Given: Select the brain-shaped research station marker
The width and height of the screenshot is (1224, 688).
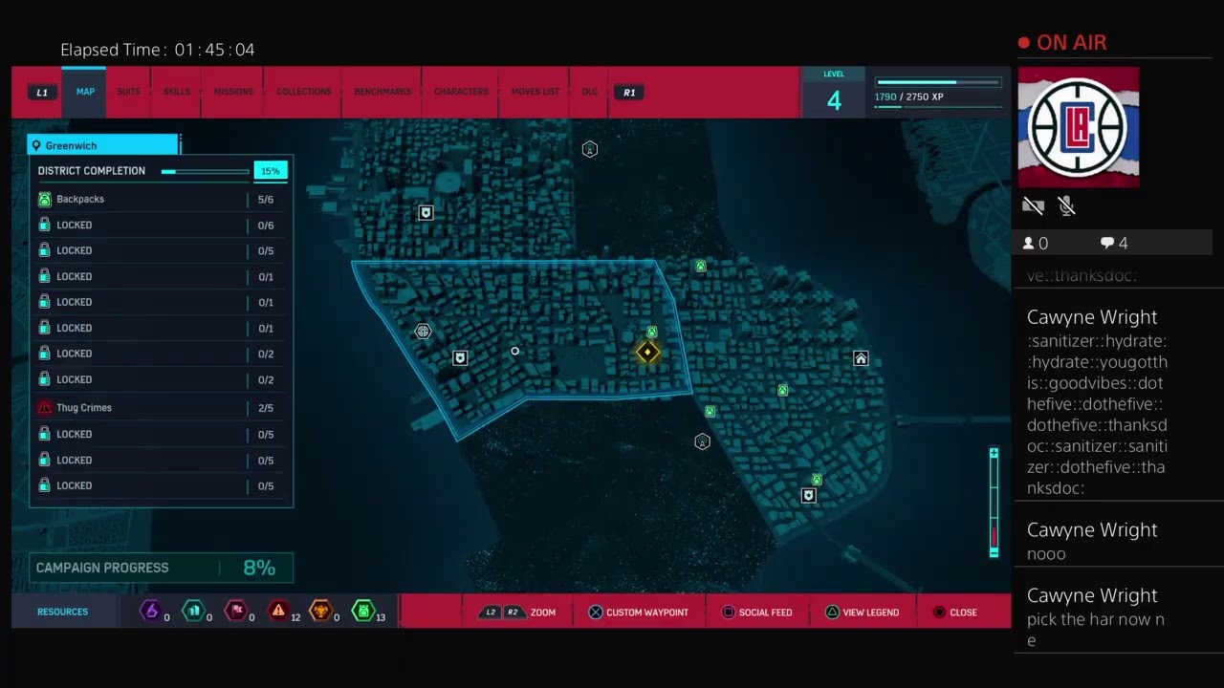Looking at the screenshot, I should pyautogui.click(x=423, y=332).
